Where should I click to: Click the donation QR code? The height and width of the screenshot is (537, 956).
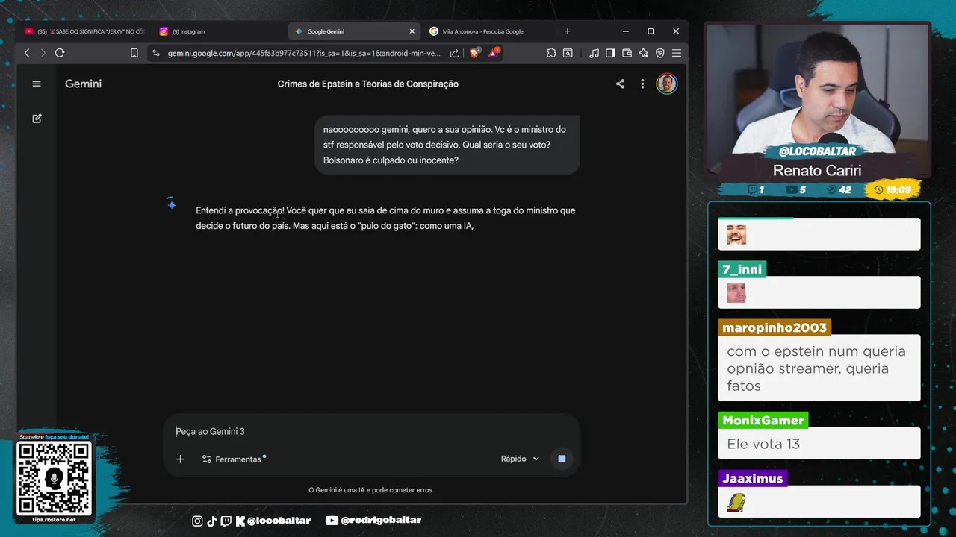(x=54, y=478)
